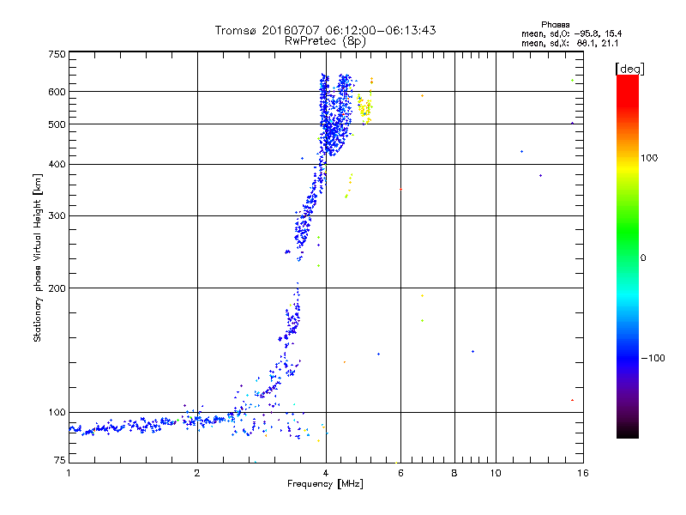
Task: Click the blue data point near 9 MHz, 140 km
Action: 473,351
